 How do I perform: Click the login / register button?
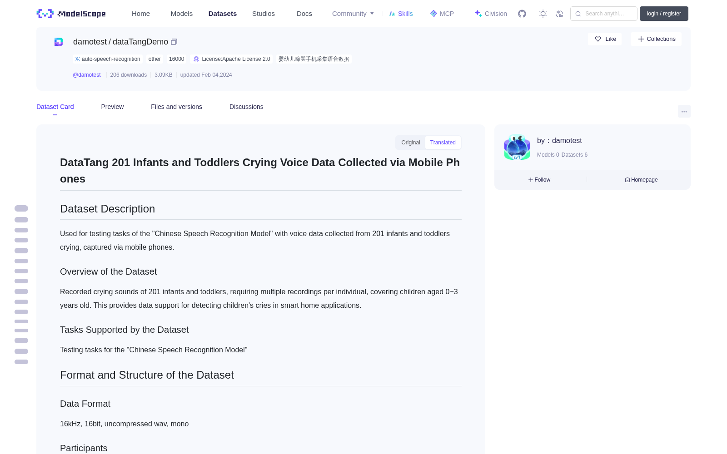[x=664, y=14]
